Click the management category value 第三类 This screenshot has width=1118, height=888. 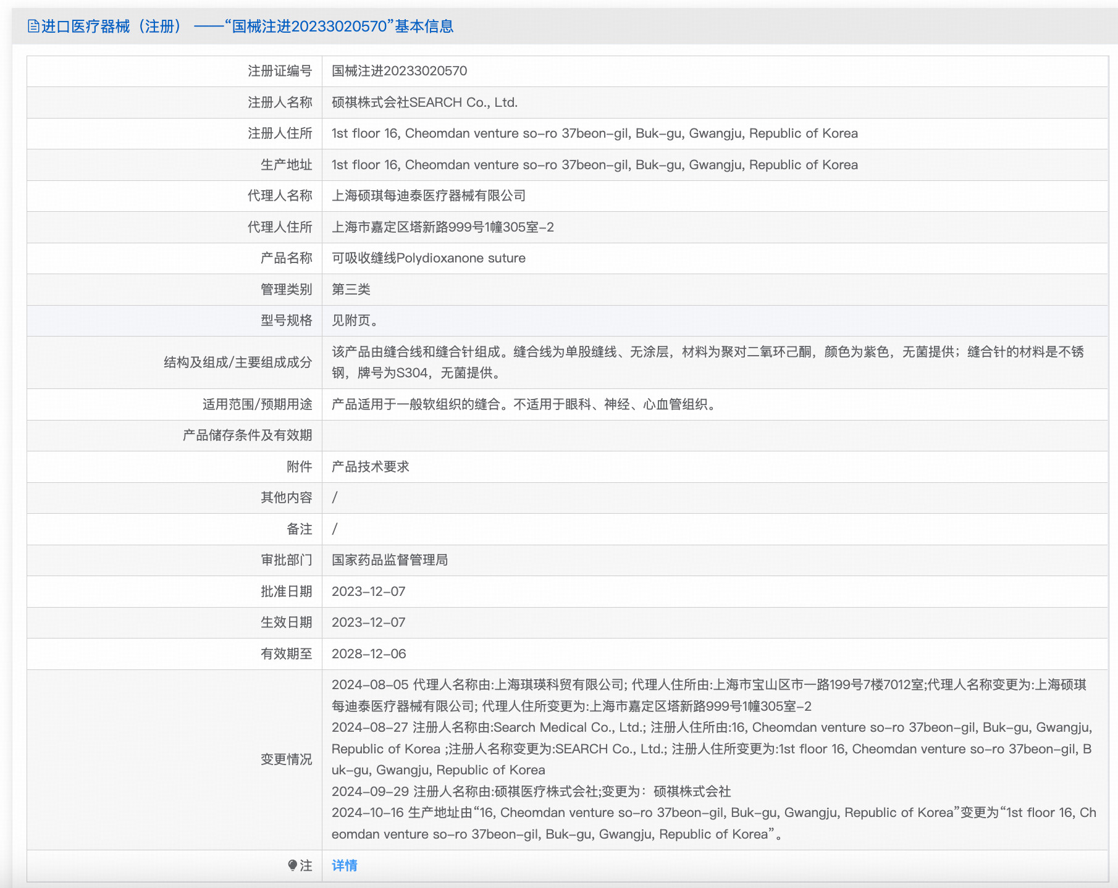[x=351, y=290]
